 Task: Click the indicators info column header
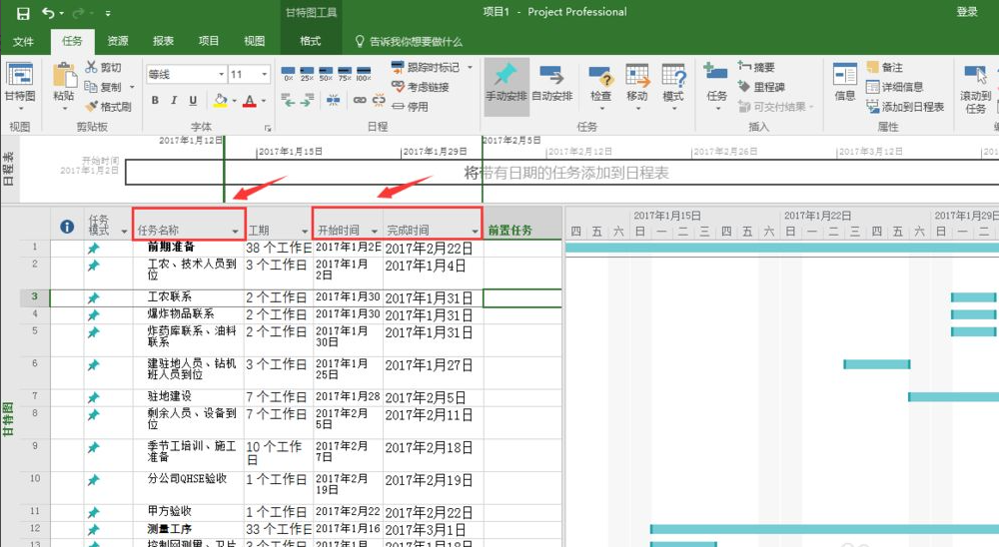pos(67,226)
